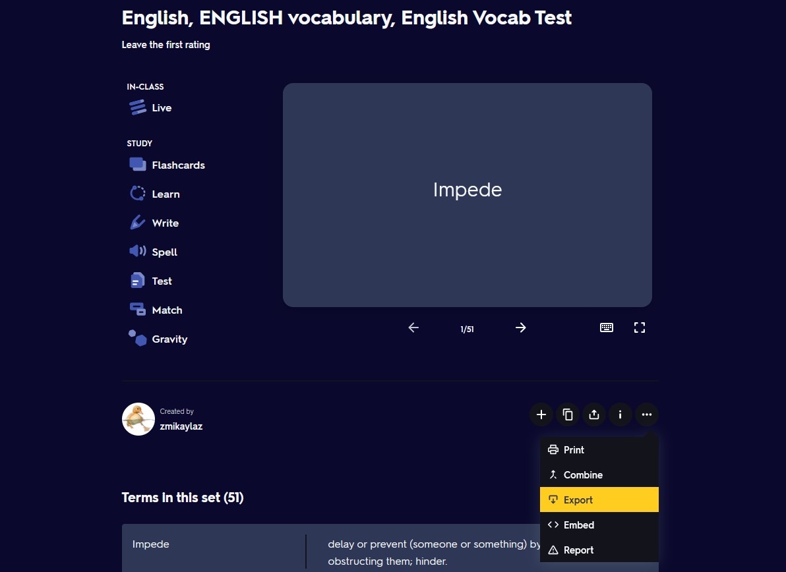Start a Live session
The height and width of the screenshot is (572, 786).
click(161, 107)
